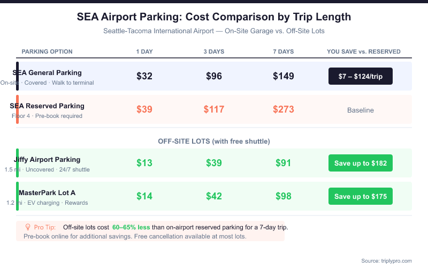Select the SEA General Parking row title

tap(47, 72)
